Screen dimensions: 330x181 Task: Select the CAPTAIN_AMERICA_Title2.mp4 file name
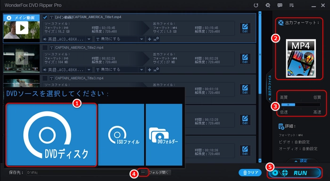click(79, 48)
